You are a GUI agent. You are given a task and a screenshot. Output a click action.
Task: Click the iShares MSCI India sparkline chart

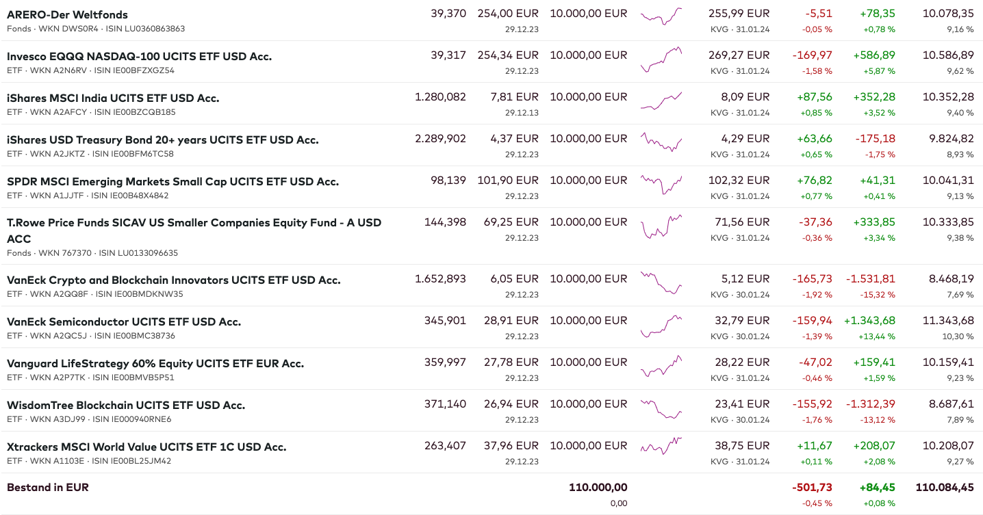click(661, 101)
